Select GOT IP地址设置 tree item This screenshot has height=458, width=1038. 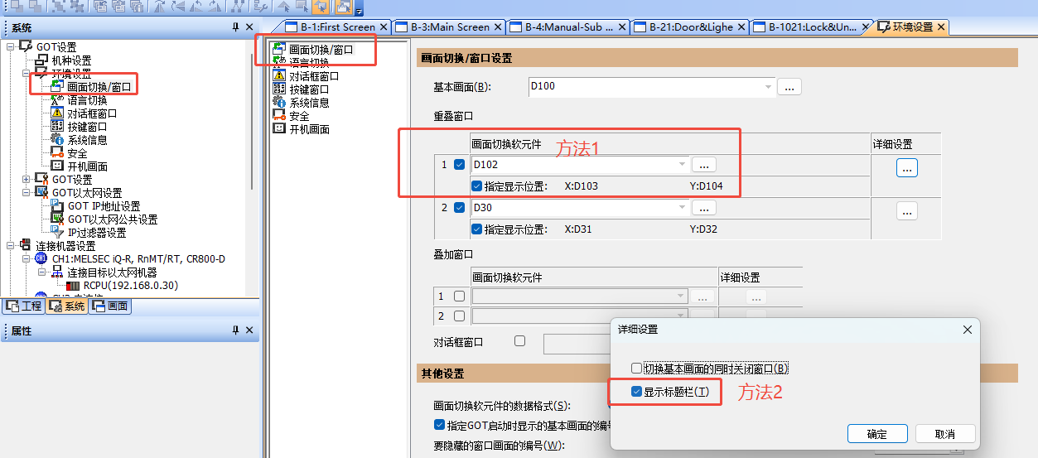point(104,206)
